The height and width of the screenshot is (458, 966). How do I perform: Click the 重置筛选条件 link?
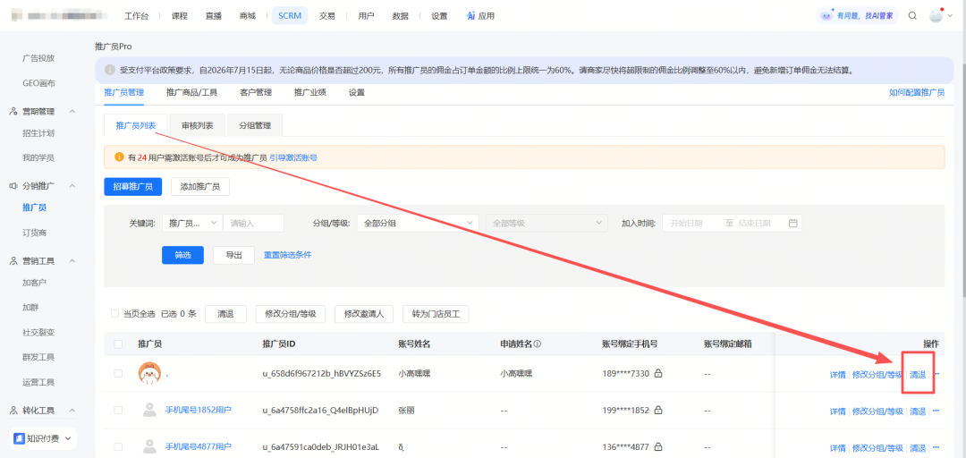(288, 255)
